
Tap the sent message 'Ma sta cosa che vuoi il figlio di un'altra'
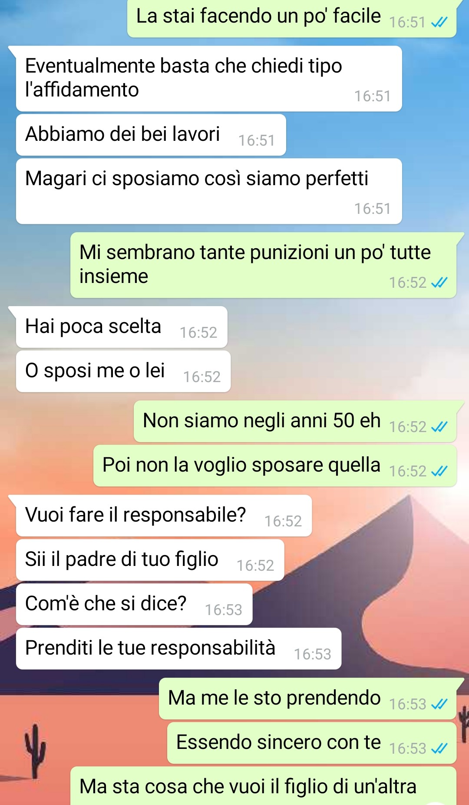[263, 786]
